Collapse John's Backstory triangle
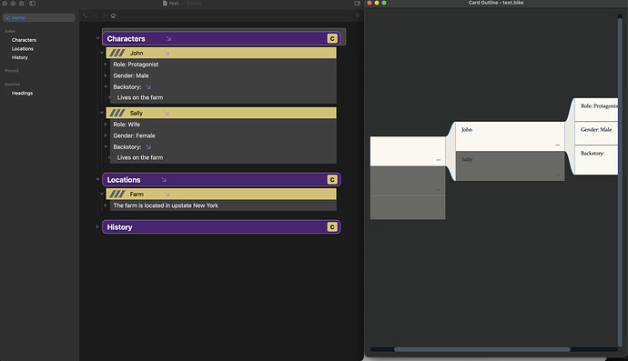Image resolution: width=628 pixels, height=361 pixels. point(106,86)
